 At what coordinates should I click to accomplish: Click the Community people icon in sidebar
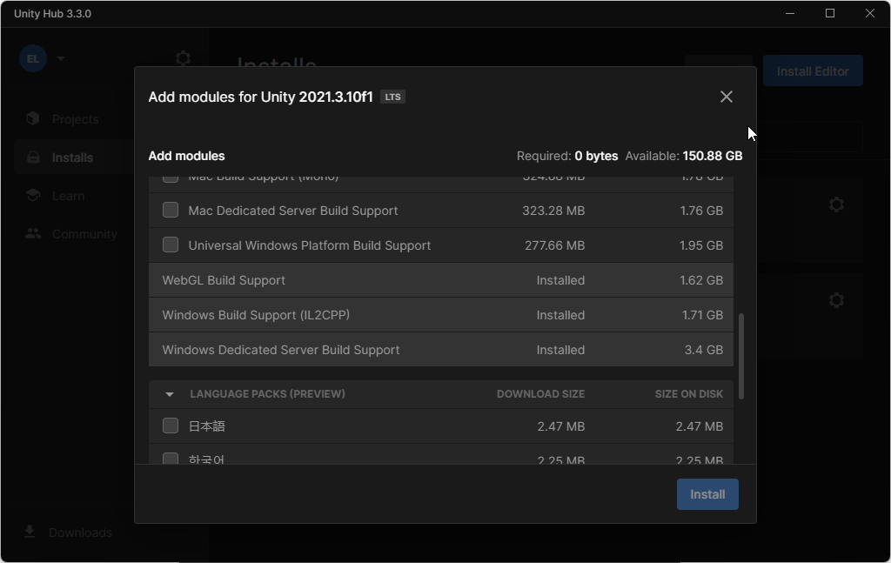tap(32, 233)
